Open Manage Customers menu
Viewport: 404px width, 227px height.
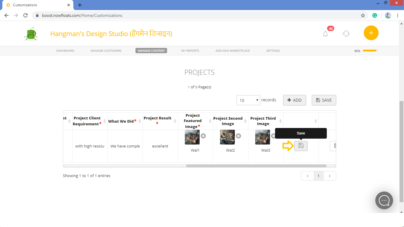[106, 51]
